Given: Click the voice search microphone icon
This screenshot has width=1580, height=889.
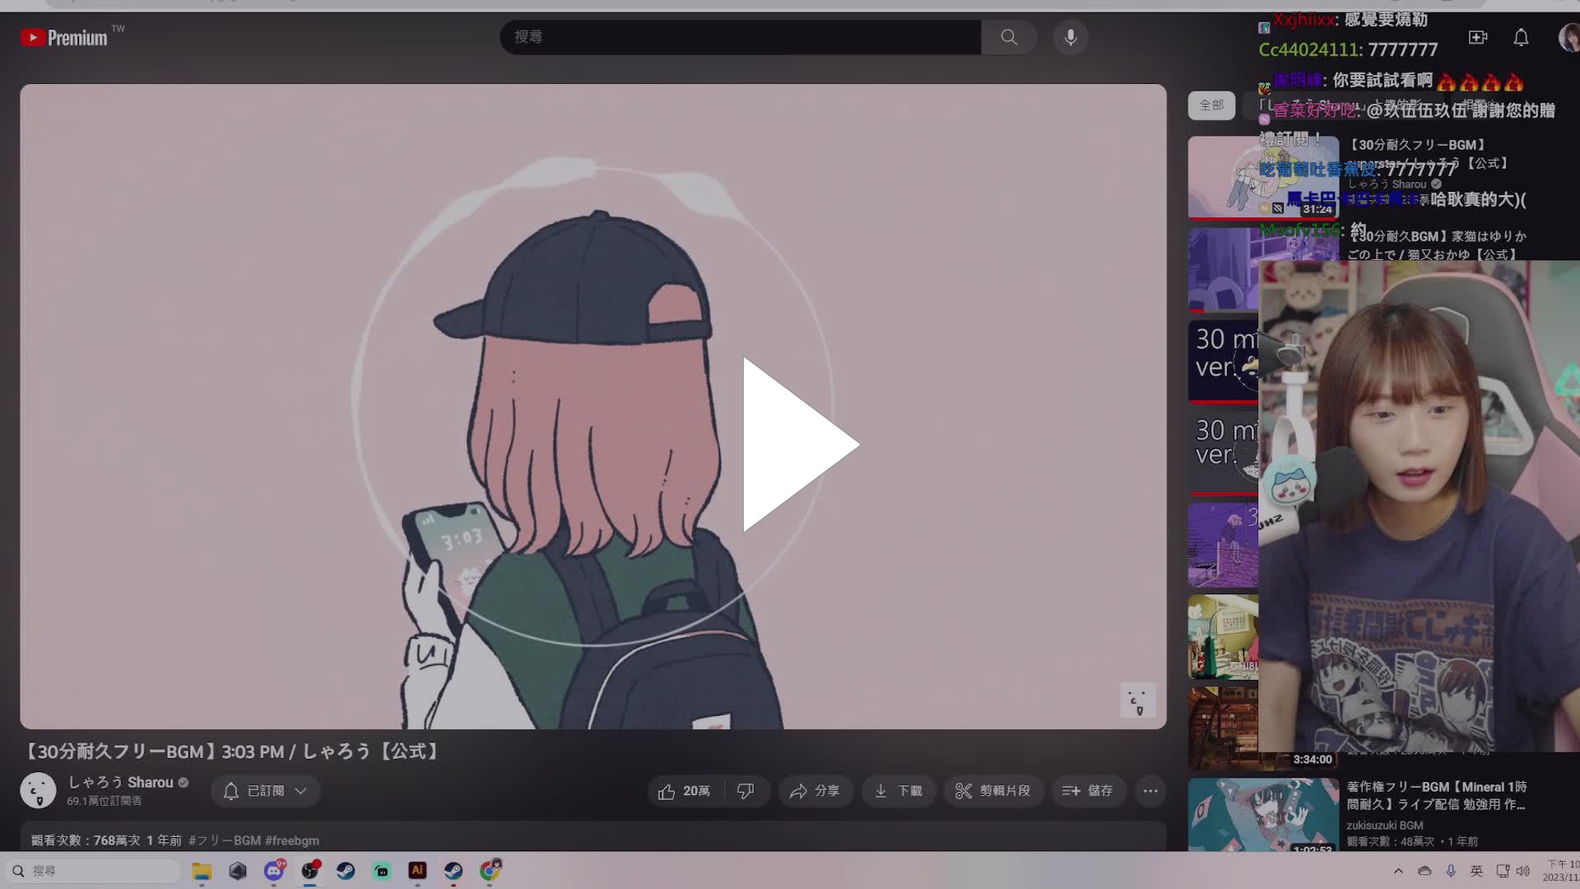Looking at the screenshot, I should (x=1070, y=37).
